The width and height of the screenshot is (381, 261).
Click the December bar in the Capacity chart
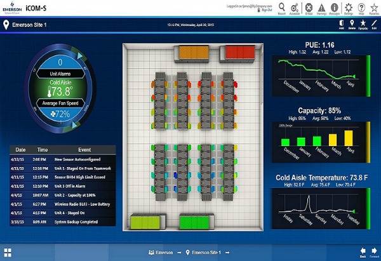pyautogui.click(x=285, y=142)
